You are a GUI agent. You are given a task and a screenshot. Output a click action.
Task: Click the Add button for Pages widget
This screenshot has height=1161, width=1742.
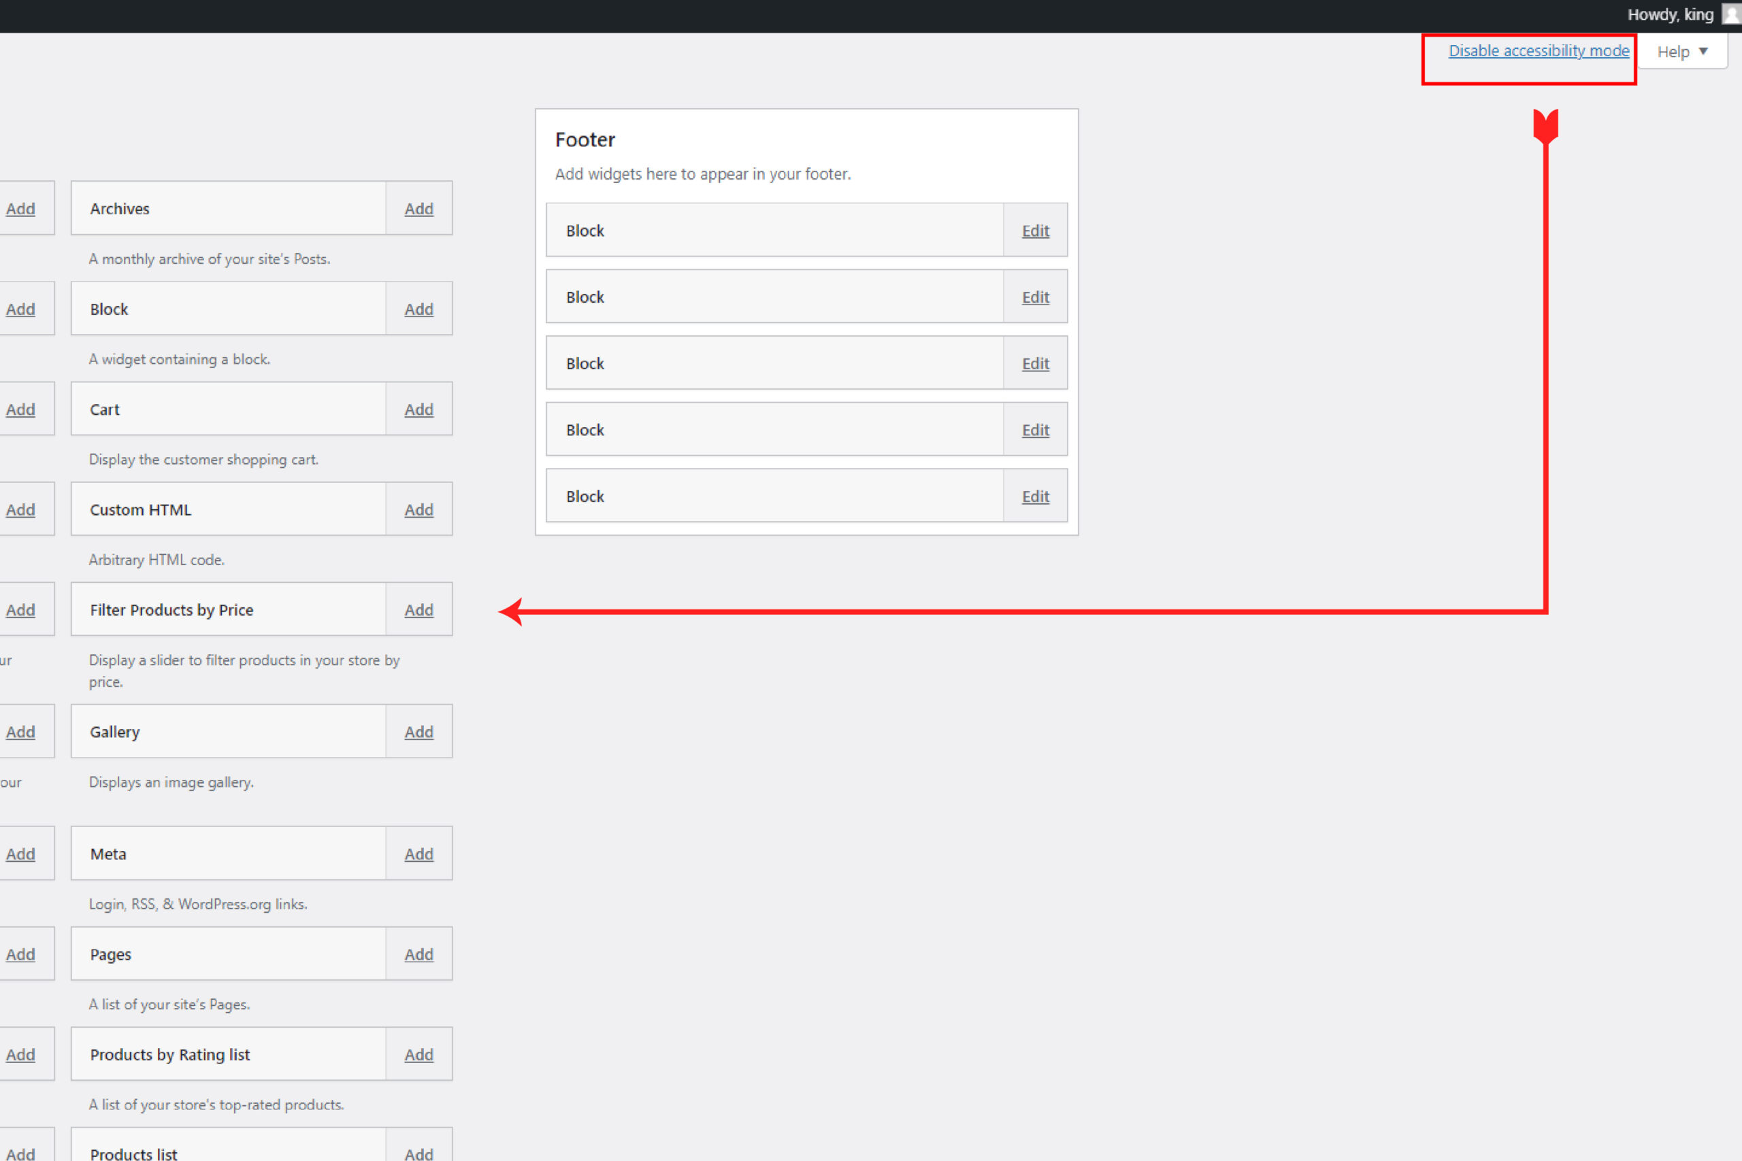[x=417, y=955]
